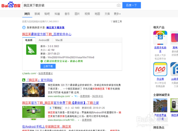Screen dimensions: 178x131
Task: Open 在Android 手机上安装豌豆荚 result
Action: tap(47, 127)
